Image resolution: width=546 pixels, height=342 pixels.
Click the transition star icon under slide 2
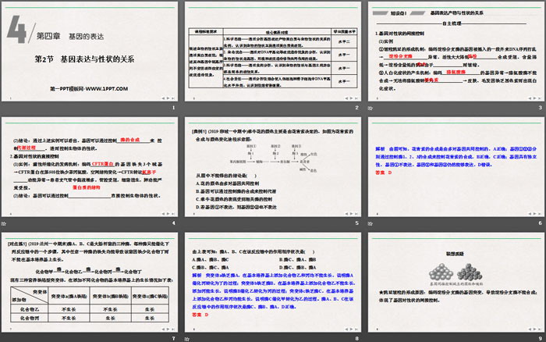pyautogui.click(x=187, y=109)
